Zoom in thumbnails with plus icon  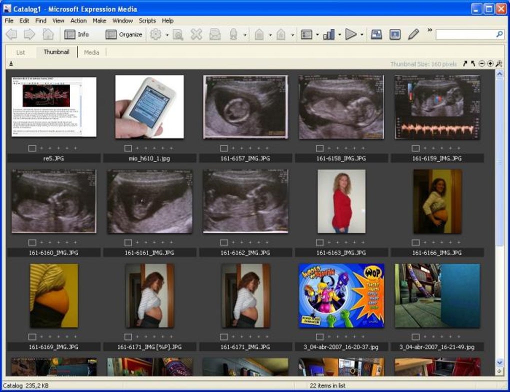click(490, 64)
